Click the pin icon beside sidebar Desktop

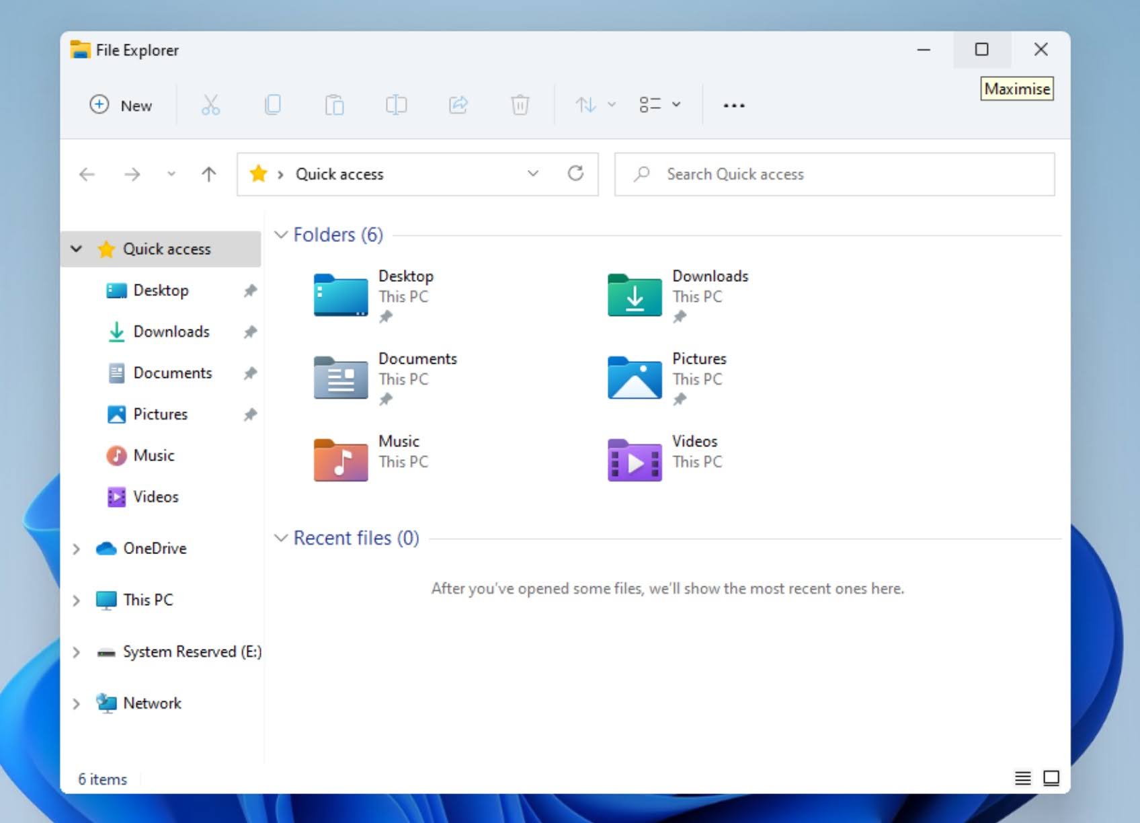pyautogui.click(x=250, y=290)
